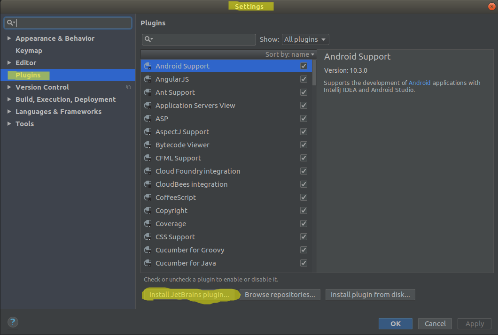Click Install plugin from disk button
This screenshot has height=335, width=498.
370,294
